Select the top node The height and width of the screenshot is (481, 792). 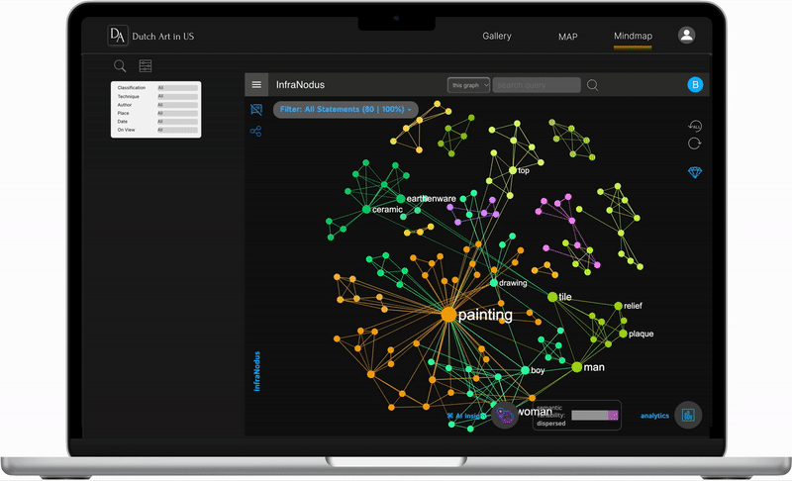pyautogui.click(x=513, y=170)
